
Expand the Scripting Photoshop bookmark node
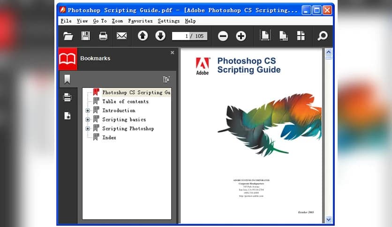pyautogui.click(x=88, y=129)
